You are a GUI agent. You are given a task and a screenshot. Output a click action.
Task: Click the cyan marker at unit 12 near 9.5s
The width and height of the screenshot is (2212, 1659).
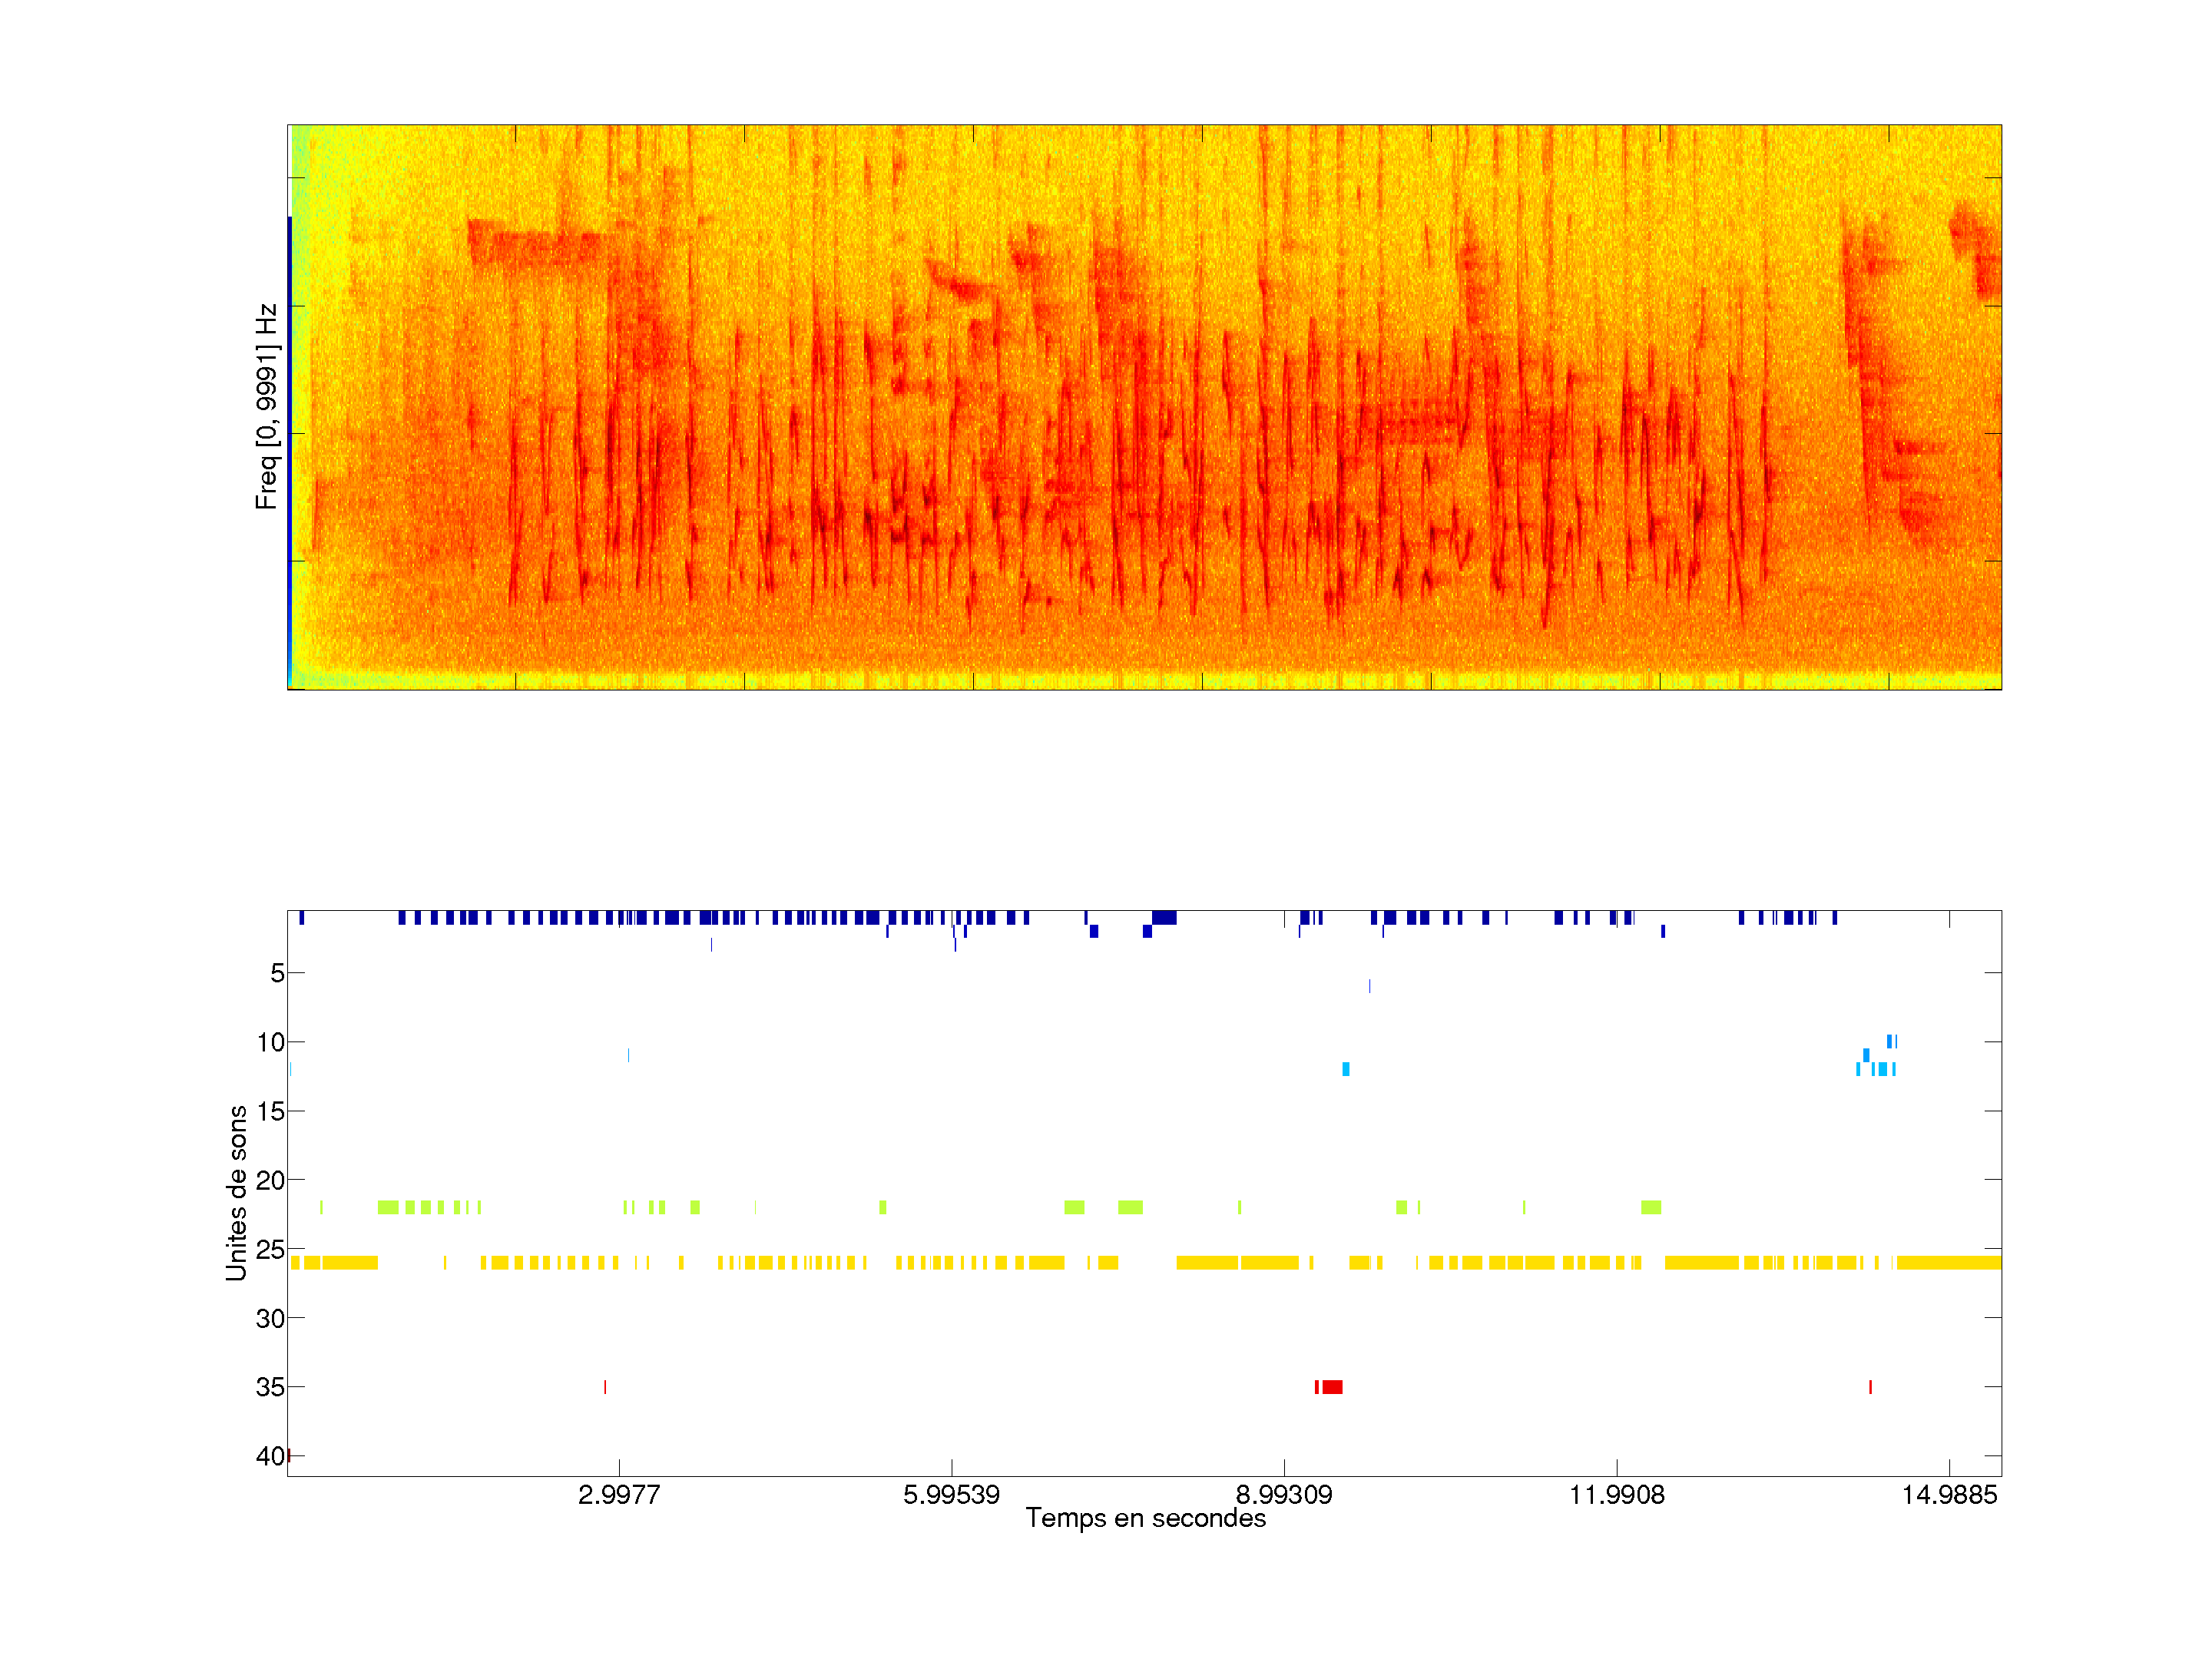1346,1069
